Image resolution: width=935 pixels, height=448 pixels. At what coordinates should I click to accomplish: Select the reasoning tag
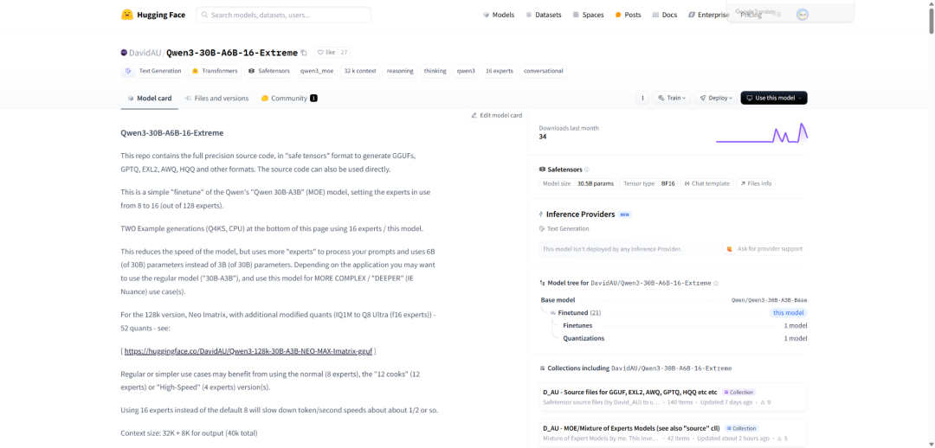point(399,71)
